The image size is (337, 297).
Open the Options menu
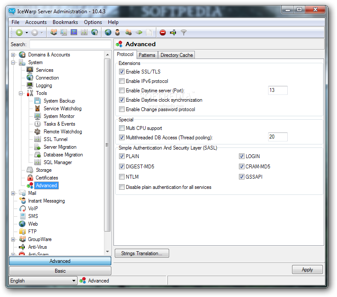click(x=93, y=22)
